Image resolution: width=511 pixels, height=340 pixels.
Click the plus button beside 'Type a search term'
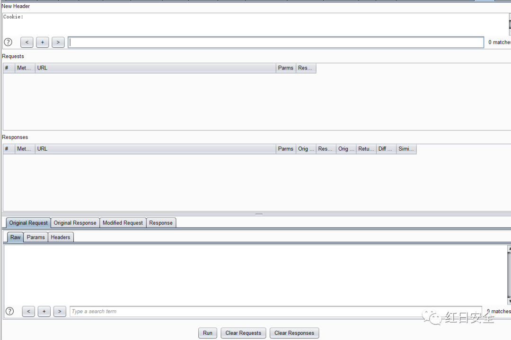(x=44, y=311)
